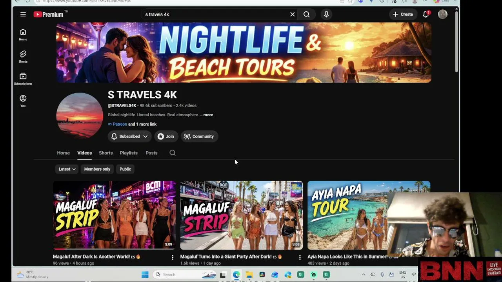502x282 pixels.
Task: Click the Nightlife & Beach Tours channel banner
Action: pos(244,52)
